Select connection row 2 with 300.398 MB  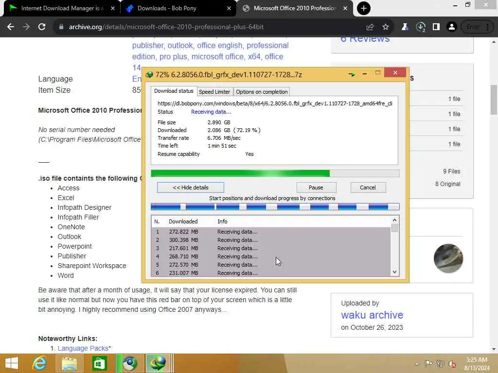pos(271,240)
